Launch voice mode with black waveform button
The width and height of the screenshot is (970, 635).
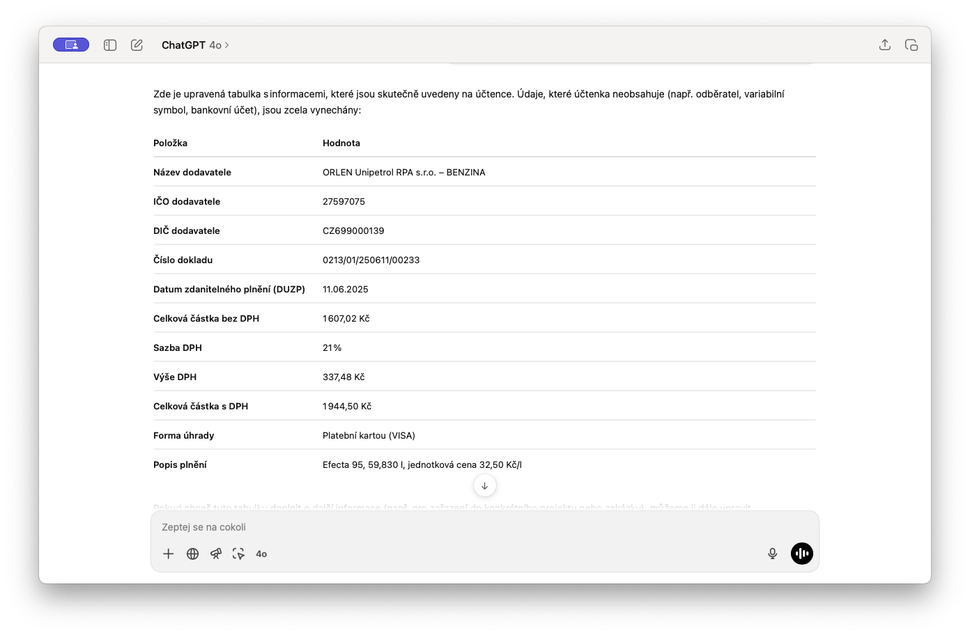click(802, 554)
